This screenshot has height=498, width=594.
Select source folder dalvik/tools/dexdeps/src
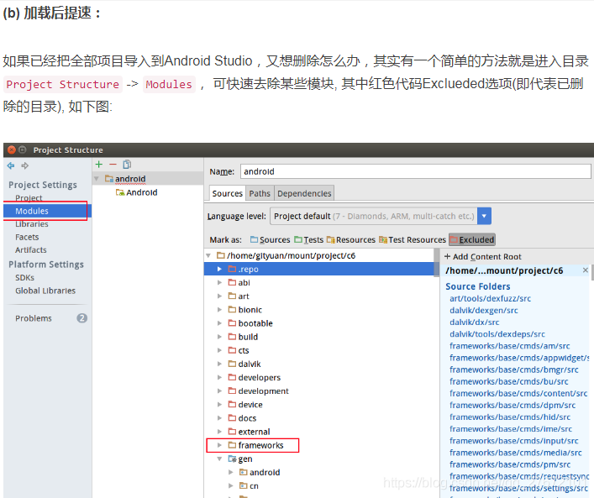point(497,334)
